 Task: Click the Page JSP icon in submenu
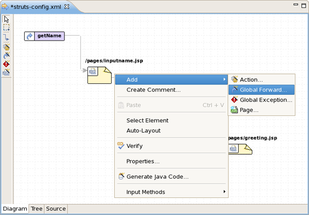click(x=234, y=110)
